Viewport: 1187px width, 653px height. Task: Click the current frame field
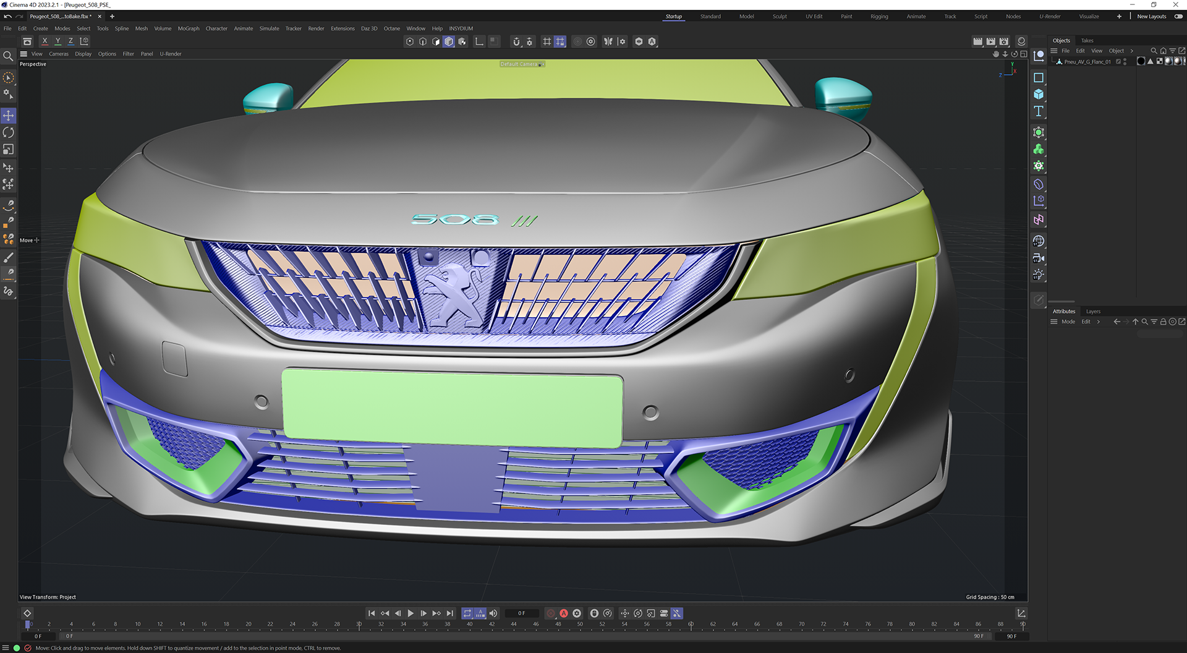(x=522, y=613)
